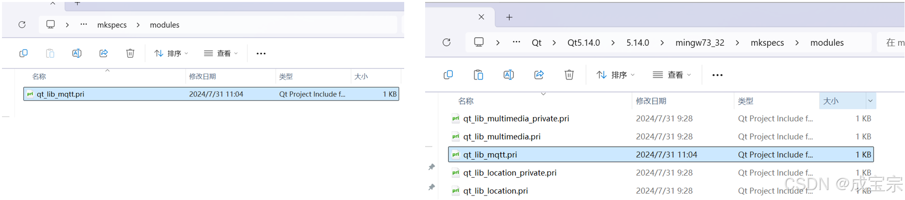The image size is (905, 200).
Task: Refresh the right Explorer window
Action: 447,42
